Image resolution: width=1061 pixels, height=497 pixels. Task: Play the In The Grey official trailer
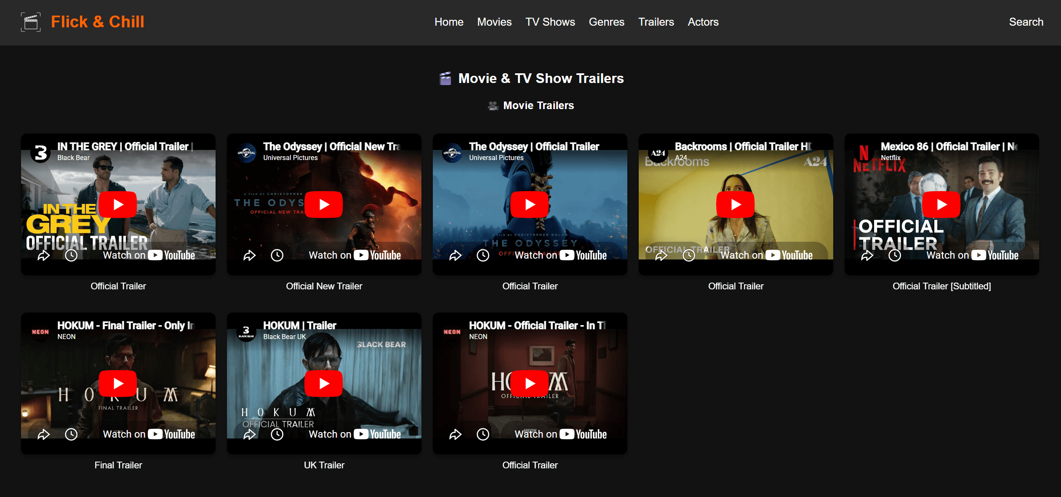click(x=118, y=205)
